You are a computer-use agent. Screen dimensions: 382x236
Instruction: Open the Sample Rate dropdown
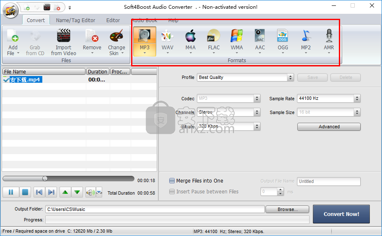click(357, 99)
